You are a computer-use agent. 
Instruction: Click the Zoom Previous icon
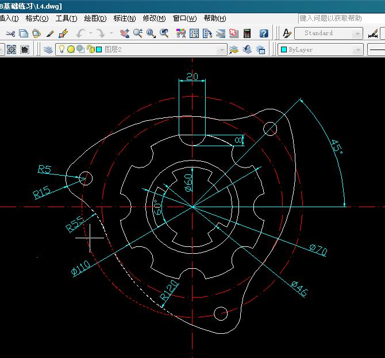coord(164,33)
